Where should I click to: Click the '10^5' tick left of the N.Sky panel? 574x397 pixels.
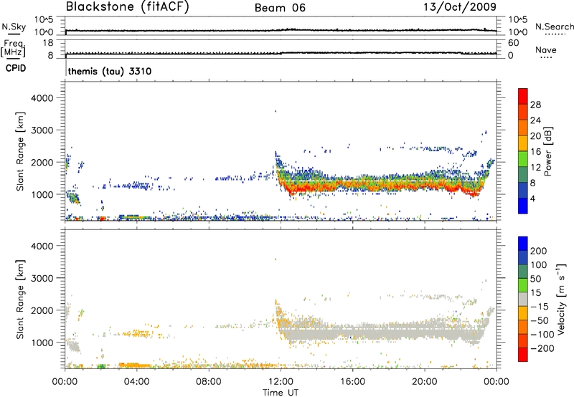click(44, 19)
